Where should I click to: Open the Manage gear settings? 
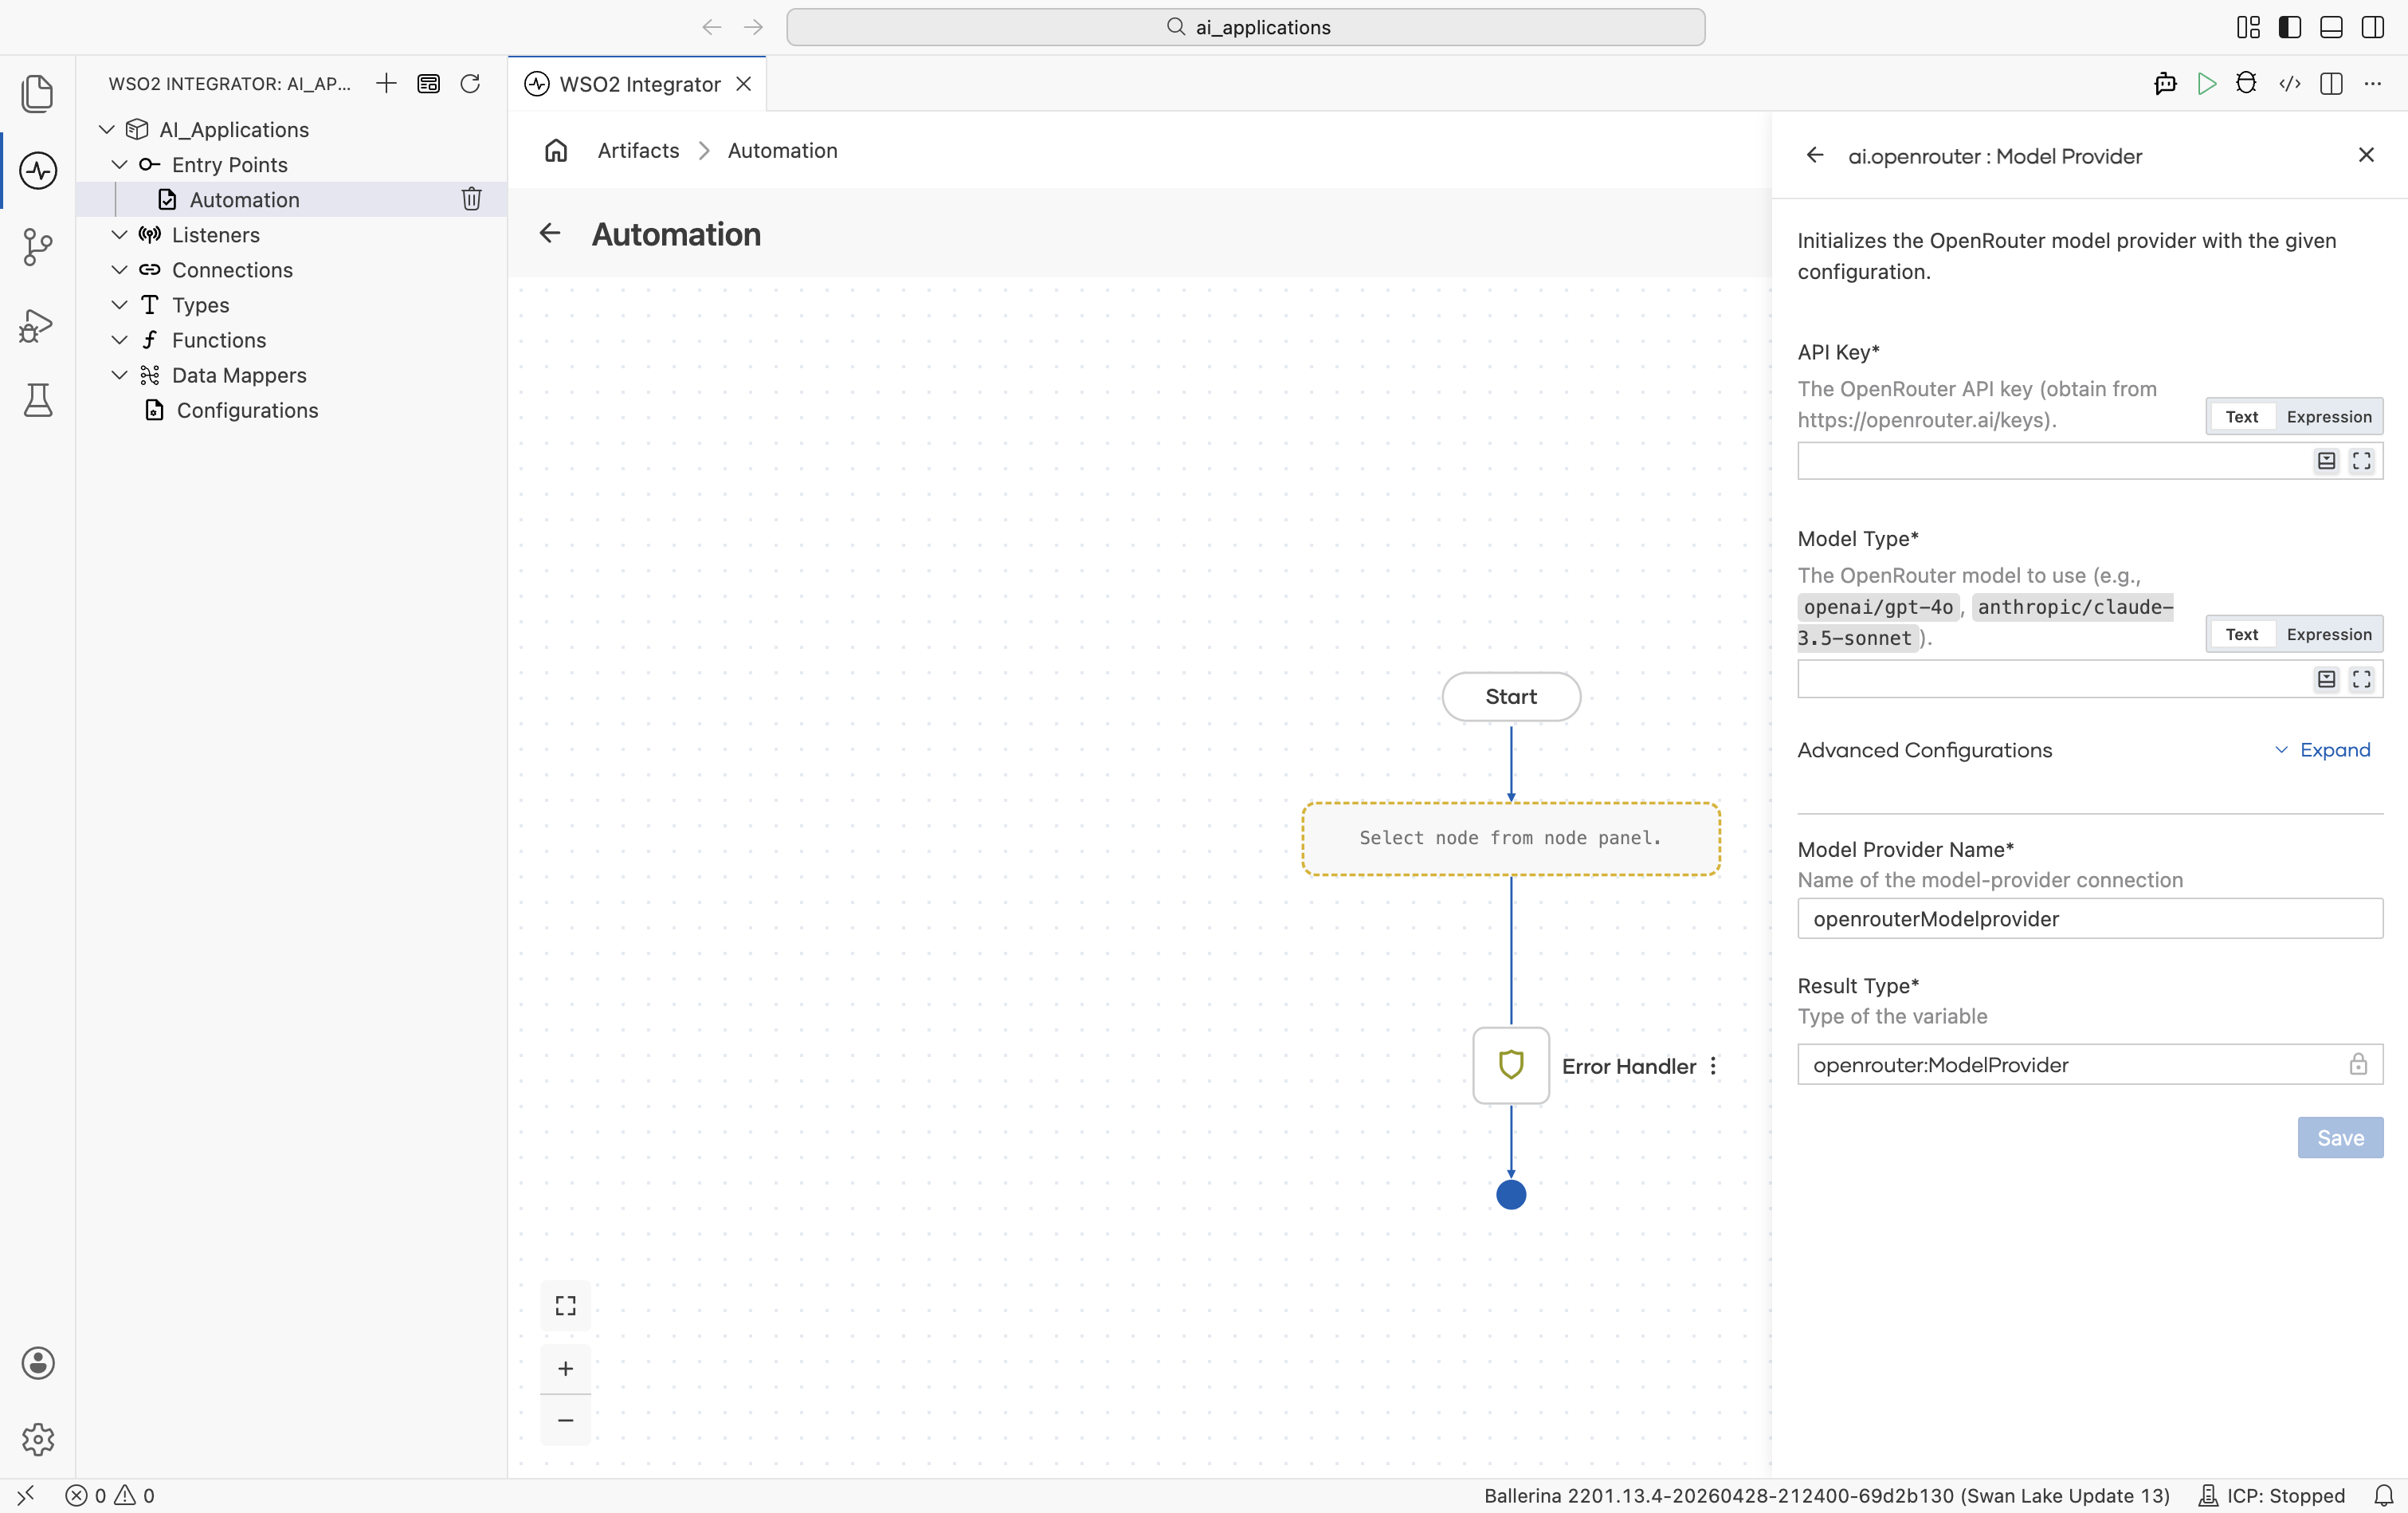click(x=38, y=1439)
